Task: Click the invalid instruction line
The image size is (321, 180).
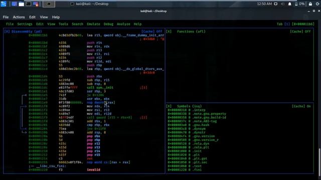Action: coord(94,170)
